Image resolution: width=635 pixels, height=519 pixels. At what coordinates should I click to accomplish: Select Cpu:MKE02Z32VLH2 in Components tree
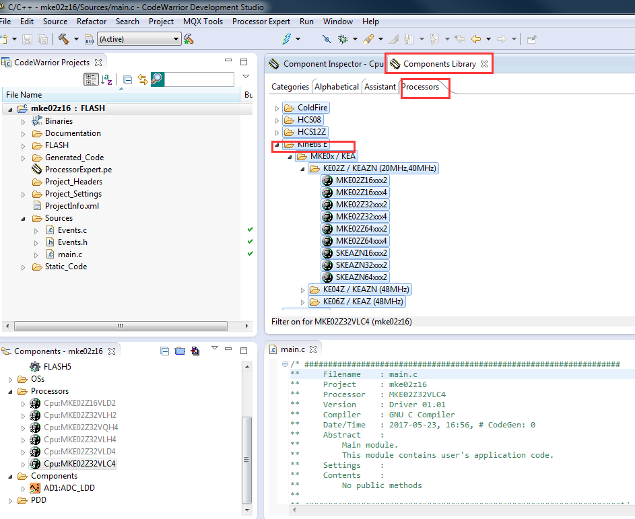point(80,415)
